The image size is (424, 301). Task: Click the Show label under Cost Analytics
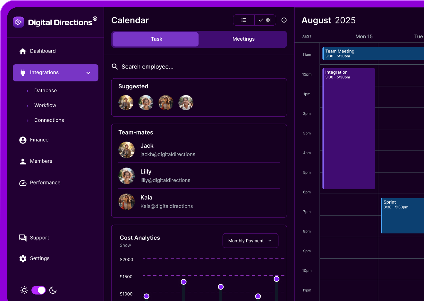coord(125,245)
